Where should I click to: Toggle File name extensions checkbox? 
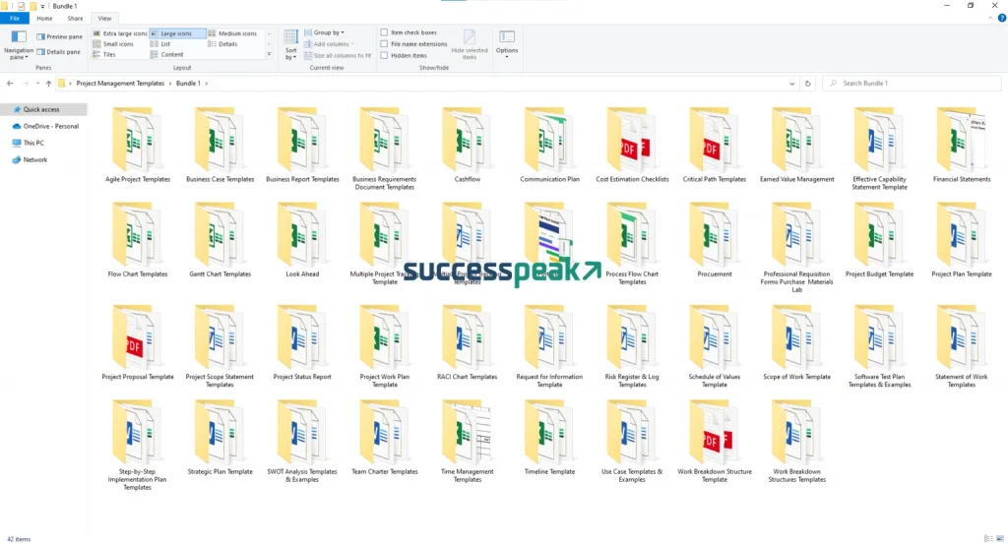pyautogui.click(x=385, y=44)
